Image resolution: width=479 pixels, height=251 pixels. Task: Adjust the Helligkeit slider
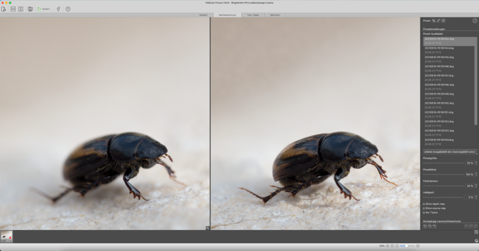(x=443, y=198)
